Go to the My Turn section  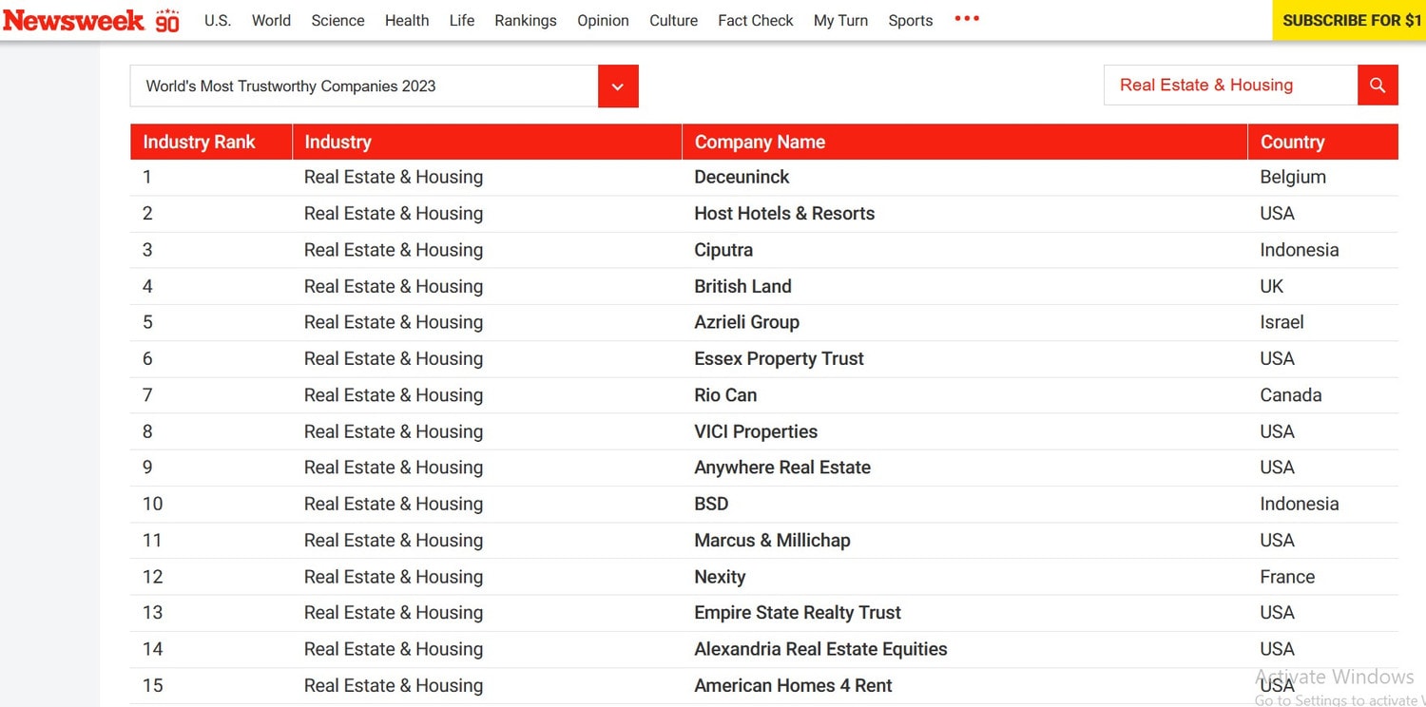840,20
